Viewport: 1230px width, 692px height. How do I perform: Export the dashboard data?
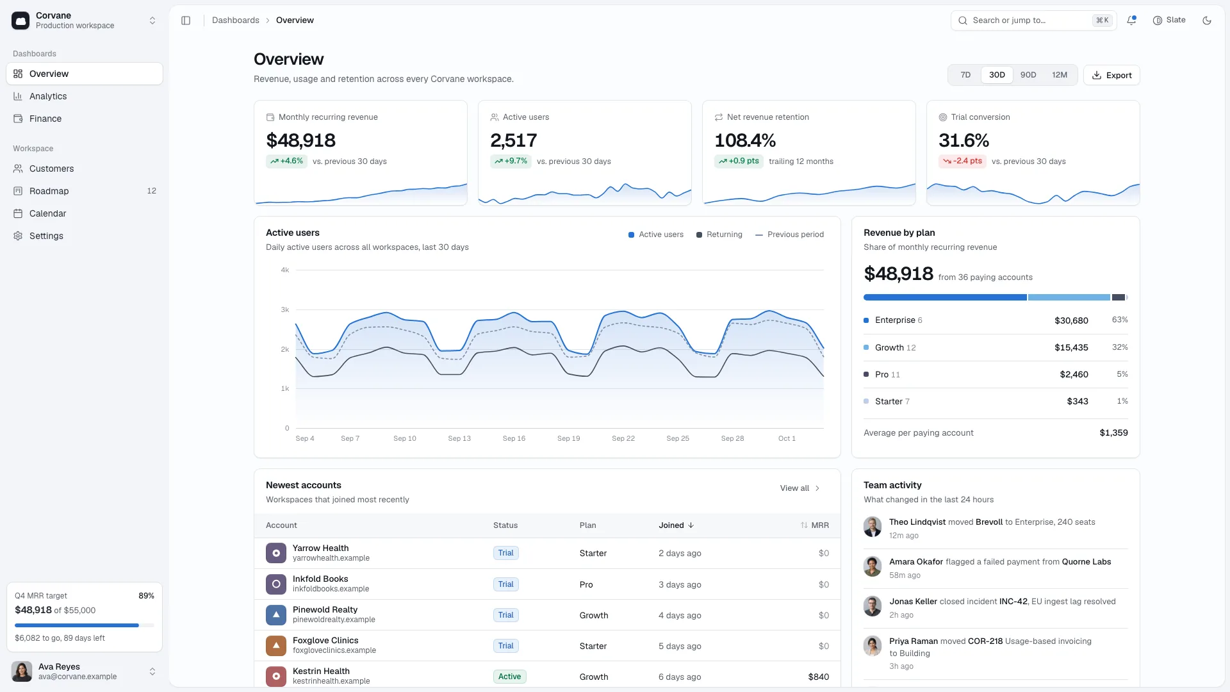[1111, 75]
